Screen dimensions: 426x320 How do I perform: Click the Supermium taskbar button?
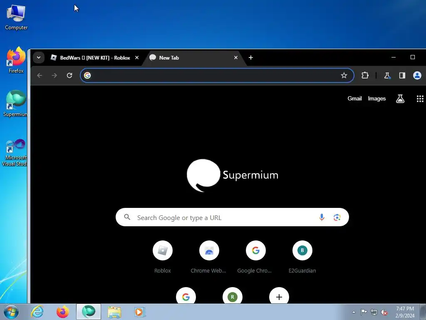point(89,312)
